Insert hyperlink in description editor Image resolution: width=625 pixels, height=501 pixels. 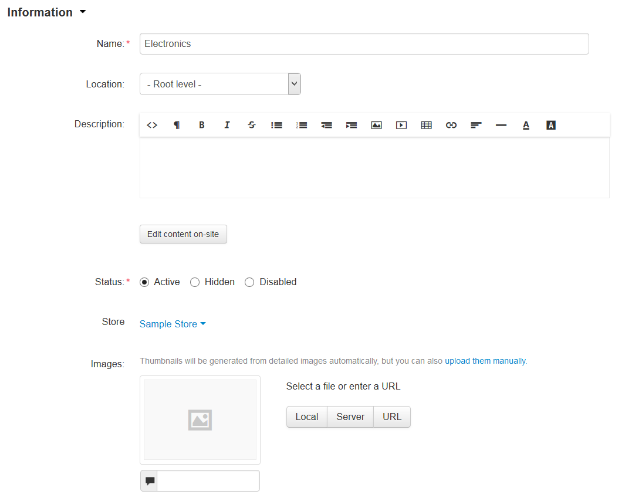(451, 125)
